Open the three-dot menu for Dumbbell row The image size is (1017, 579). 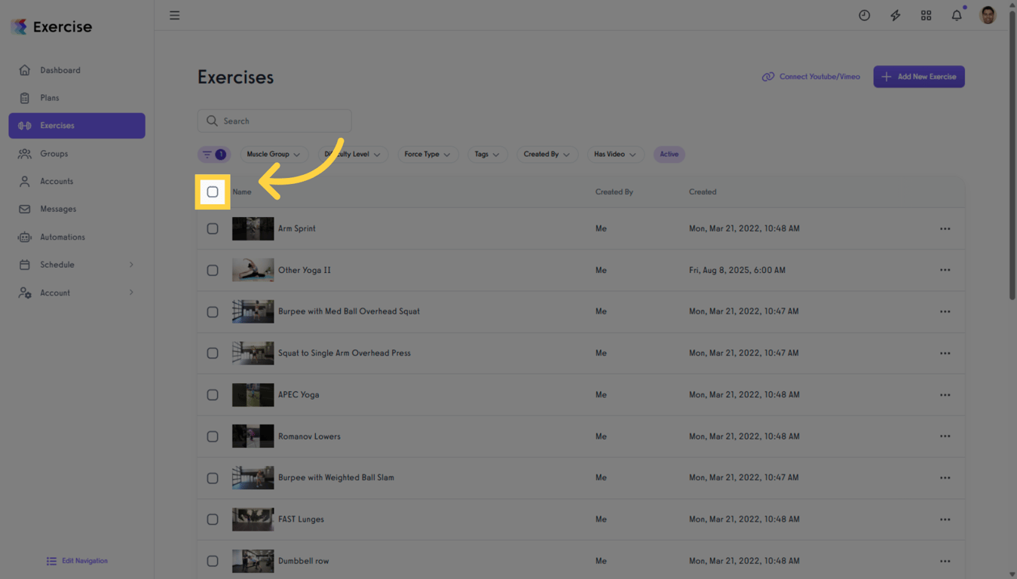945,561
